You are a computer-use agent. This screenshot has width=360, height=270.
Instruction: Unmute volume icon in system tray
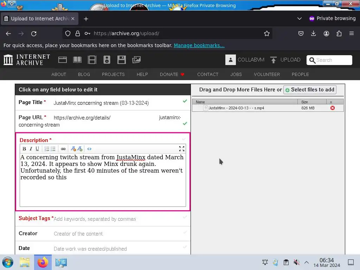(297, 262)
